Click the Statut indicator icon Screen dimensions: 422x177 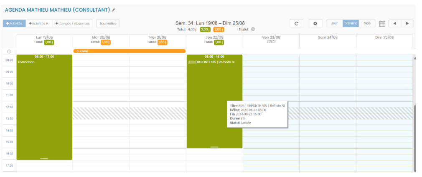253,30
